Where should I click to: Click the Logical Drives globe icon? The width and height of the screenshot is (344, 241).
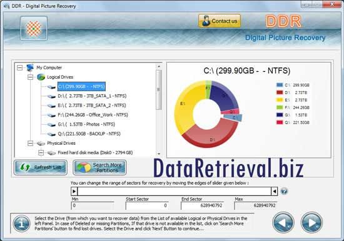click(41, 77)
